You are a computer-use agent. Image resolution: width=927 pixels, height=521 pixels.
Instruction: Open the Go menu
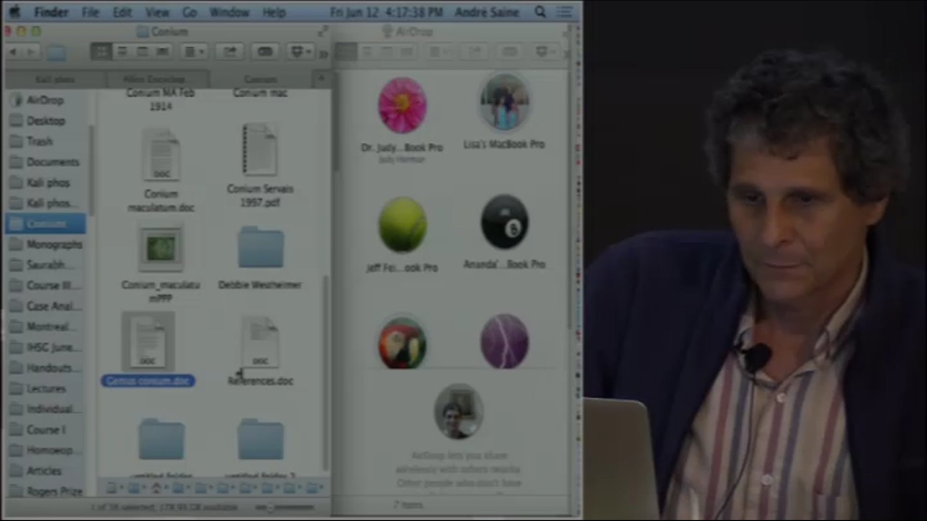[x=189, y=13]
